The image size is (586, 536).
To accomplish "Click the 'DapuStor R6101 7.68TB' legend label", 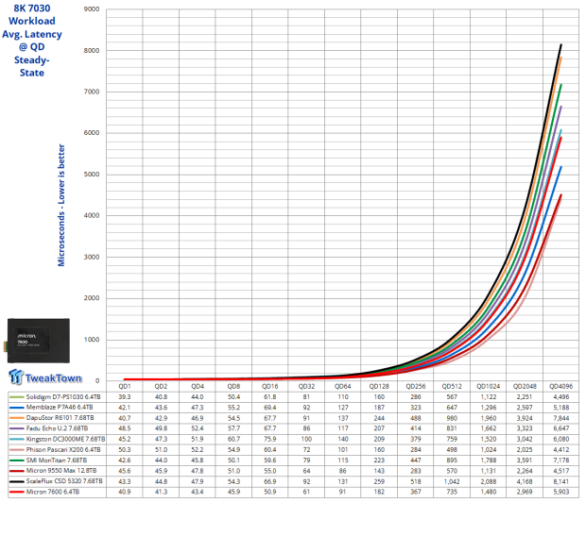I will point(60,418).
